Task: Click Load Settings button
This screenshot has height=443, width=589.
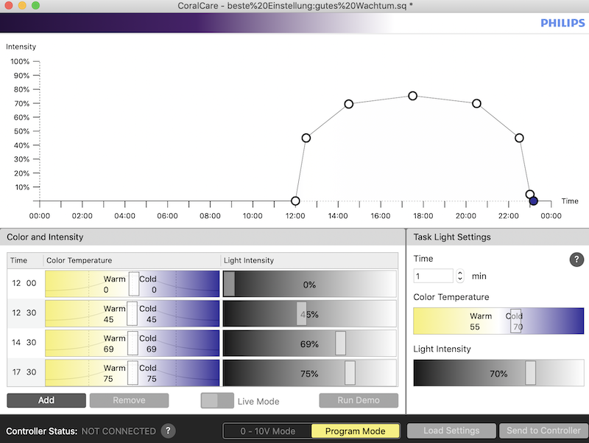Action: (451, 430)
